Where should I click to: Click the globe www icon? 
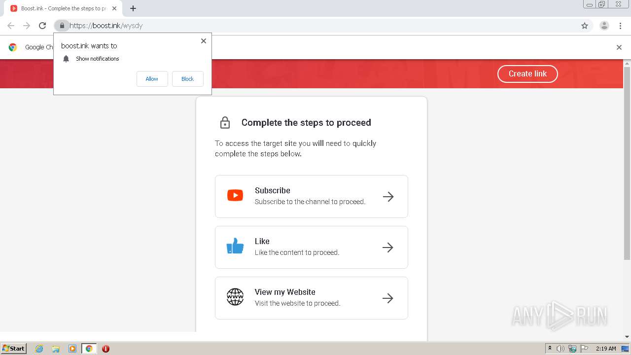(x=235, y=297)
